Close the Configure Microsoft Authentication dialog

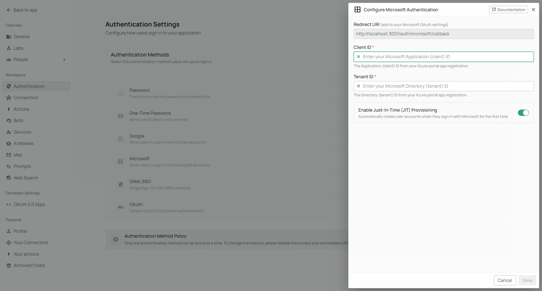[x=533, y=10]
